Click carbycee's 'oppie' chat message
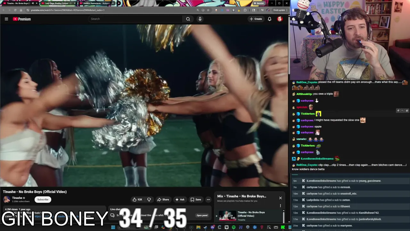 (318, 126)
